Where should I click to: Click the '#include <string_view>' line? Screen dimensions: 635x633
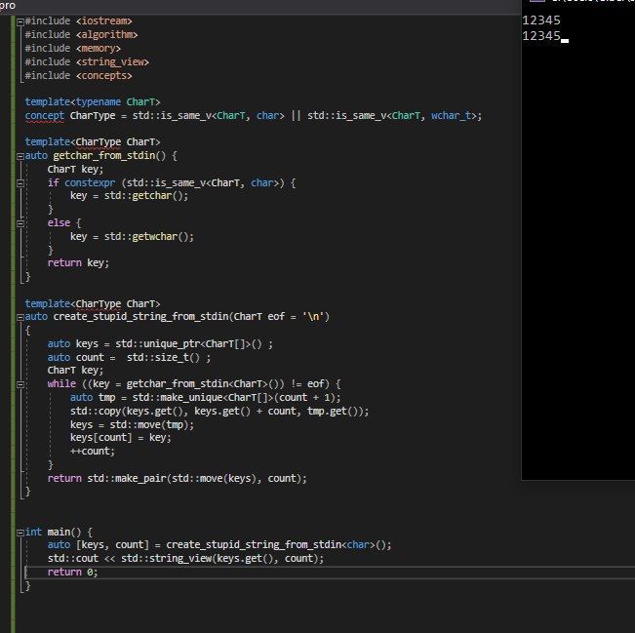point(87,62)
